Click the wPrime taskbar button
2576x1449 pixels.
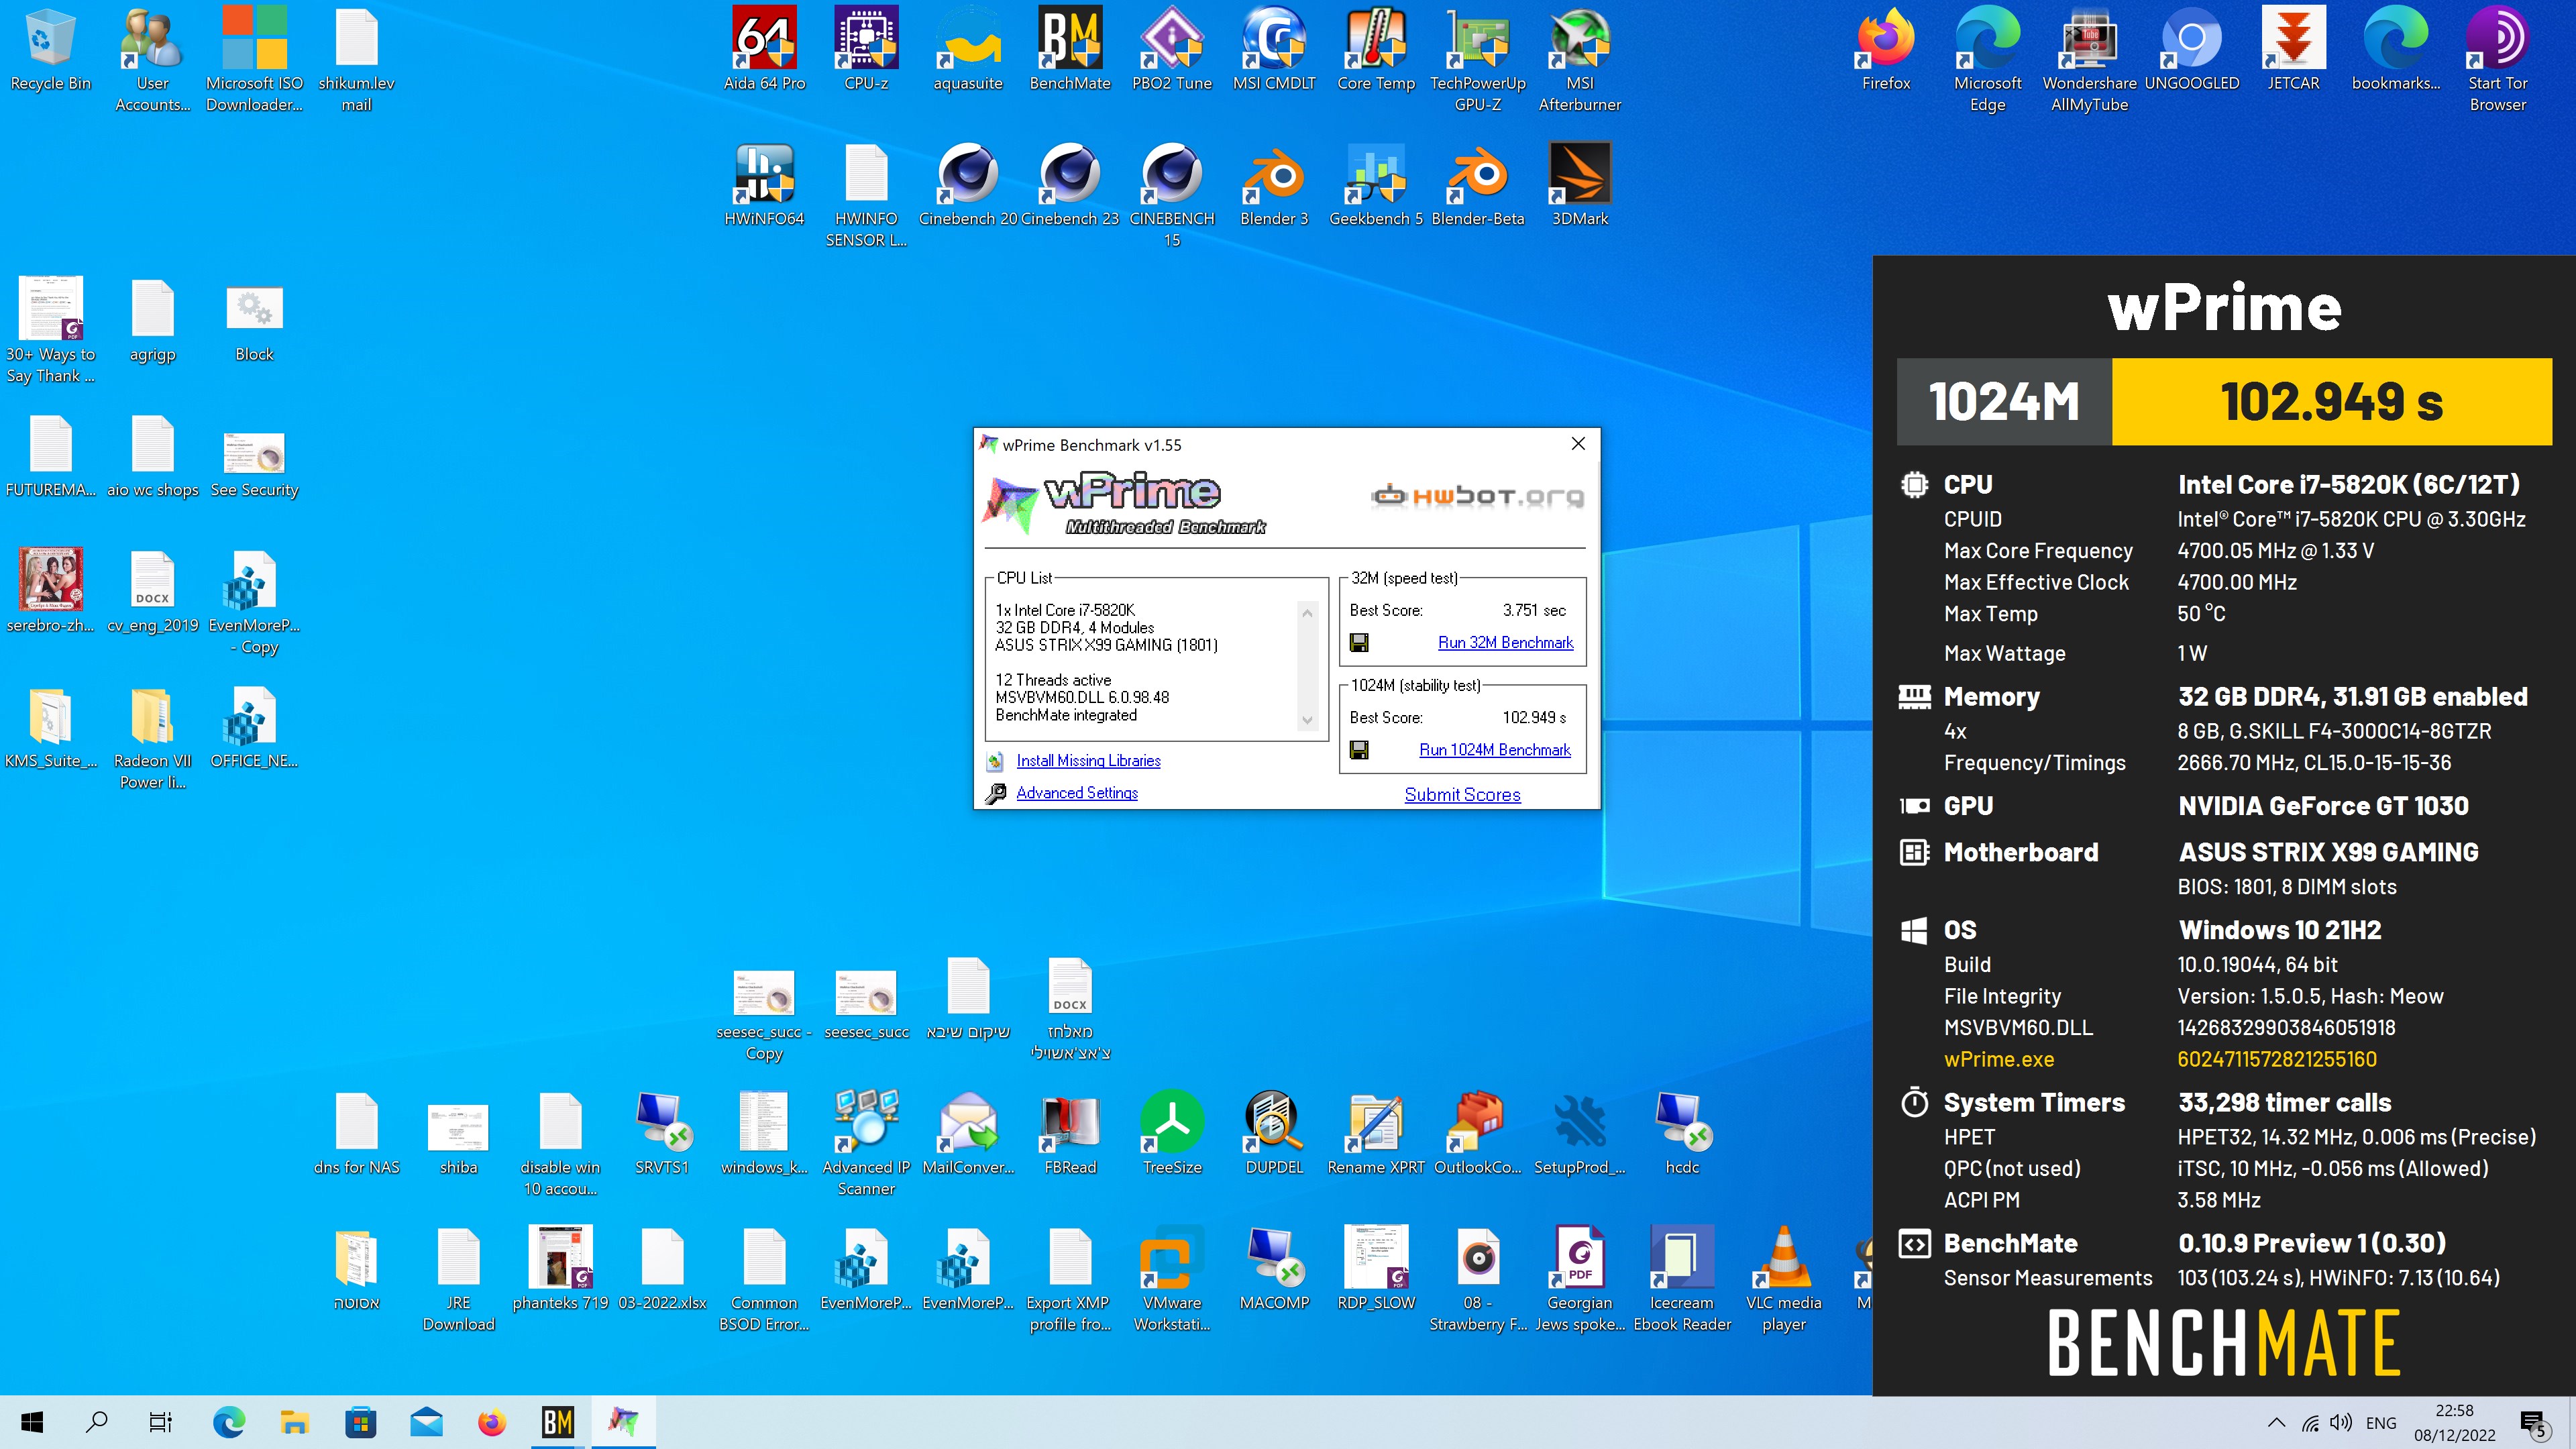624,1421
